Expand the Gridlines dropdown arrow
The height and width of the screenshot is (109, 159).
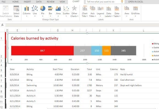(135, 16)
